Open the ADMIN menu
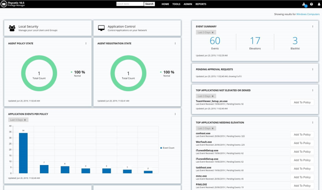 click(188, 4)
